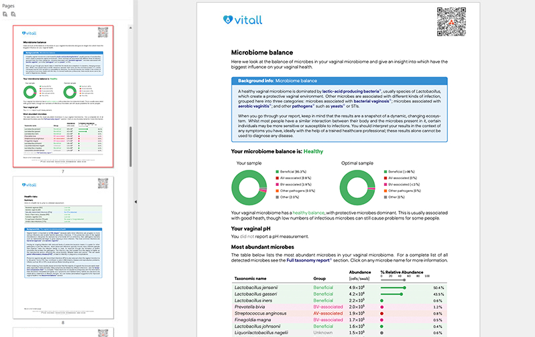
Task: Click the Your sample donut chart
Action: pos(249,188)
